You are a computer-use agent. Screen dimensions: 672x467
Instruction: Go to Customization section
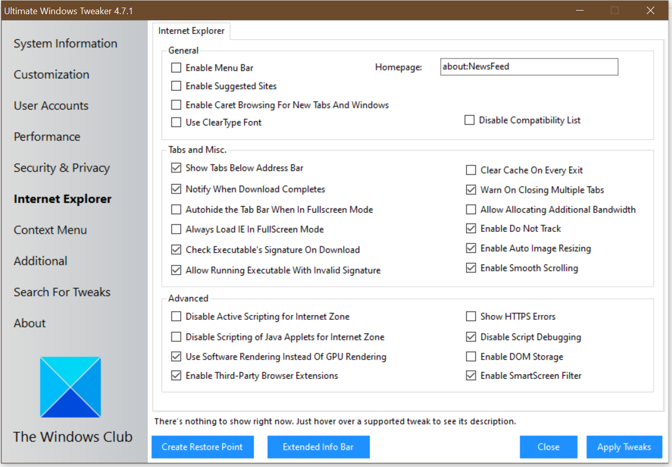(52, 74)
